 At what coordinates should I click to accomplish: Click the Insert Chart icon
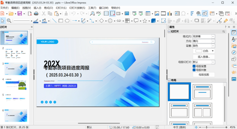[x=169, y=13]
